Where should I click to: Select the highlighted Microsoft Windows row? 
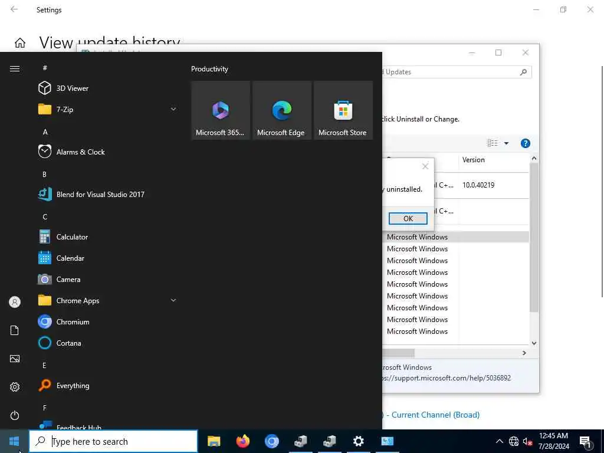pyautogui.click(x=456, y=237)
